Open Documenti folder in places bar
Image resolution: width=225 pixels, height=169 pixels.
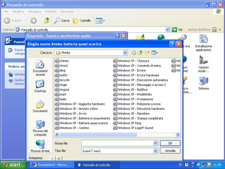[x=40, y=106]
